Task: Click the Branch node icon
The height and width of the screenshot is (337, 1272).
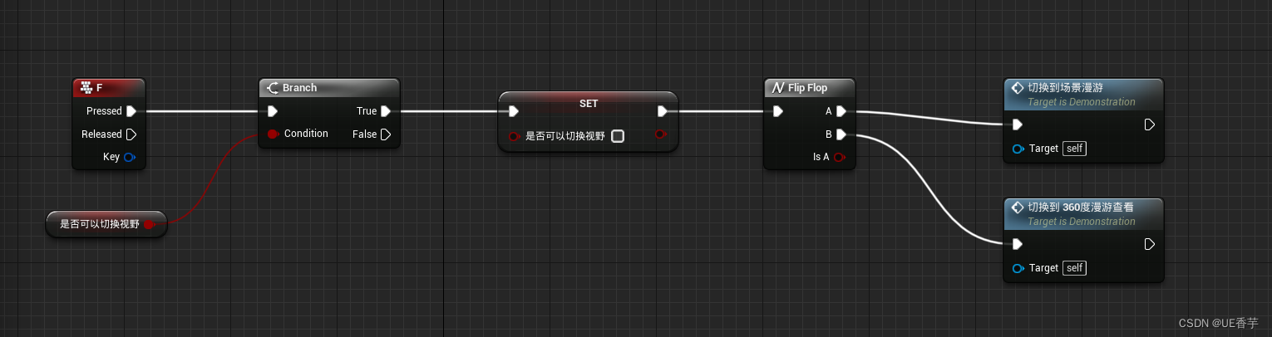Action: tap(272, 87)
